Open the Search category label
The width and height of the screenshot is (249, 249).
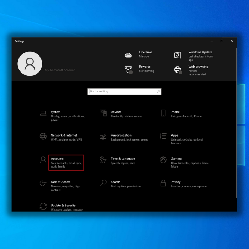pyautogui.click(x=116, y=182)
